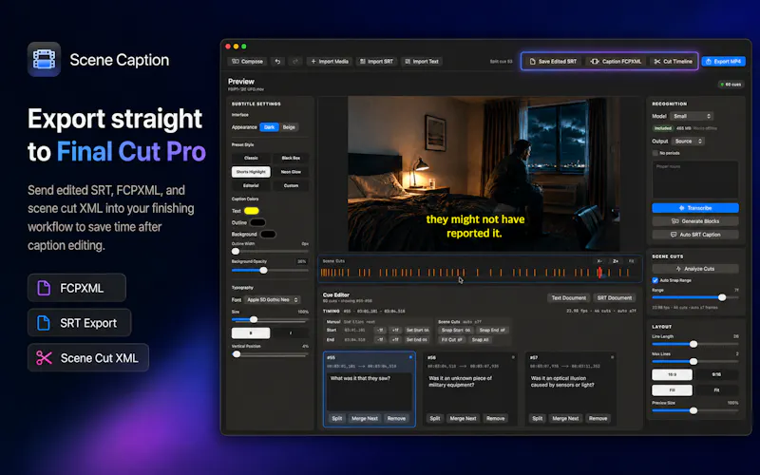Click the Transcribe button
Screen dimensions: 760x475
695,208
